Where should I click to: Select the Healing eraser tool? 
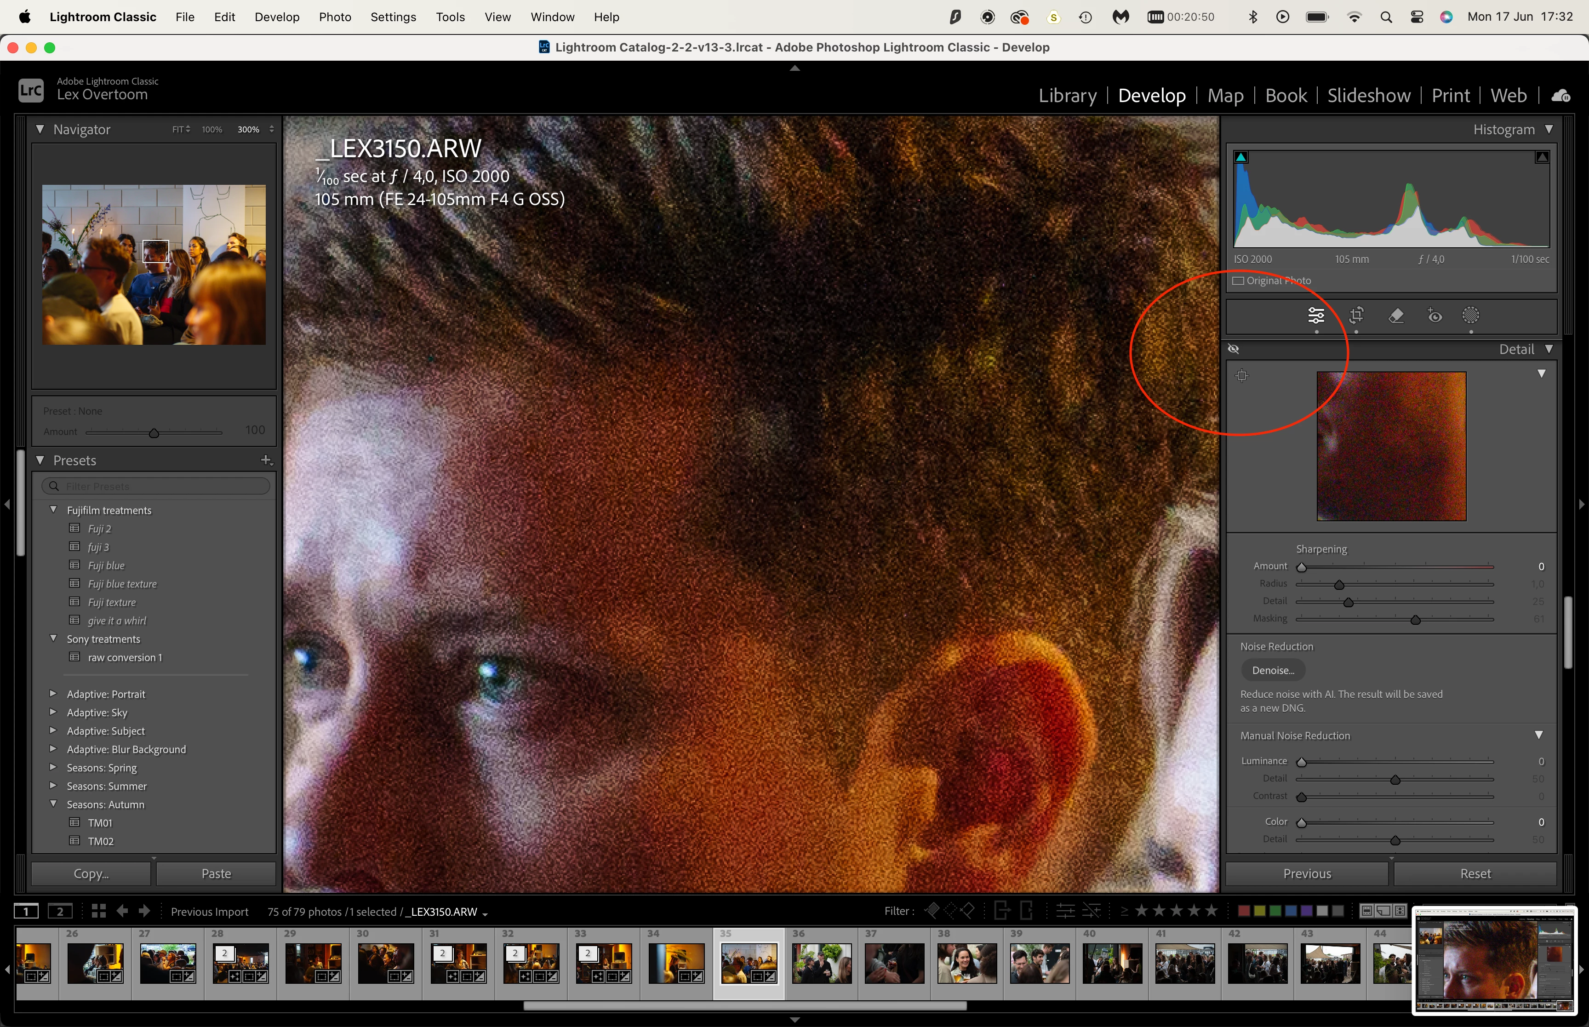(x=1395, y=315)
